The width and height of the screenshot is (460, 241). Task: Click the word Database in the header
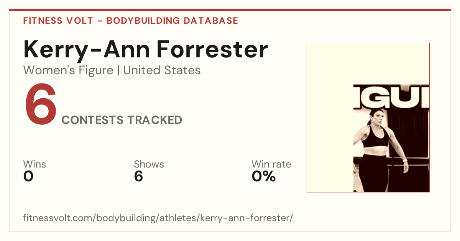pyautogui.click(x=211, y=21)
